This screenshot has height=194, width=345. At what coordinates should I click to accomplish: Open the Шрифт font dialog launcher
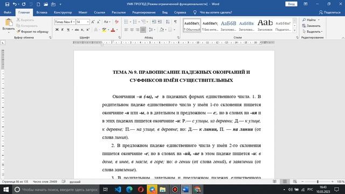(120, 38)
